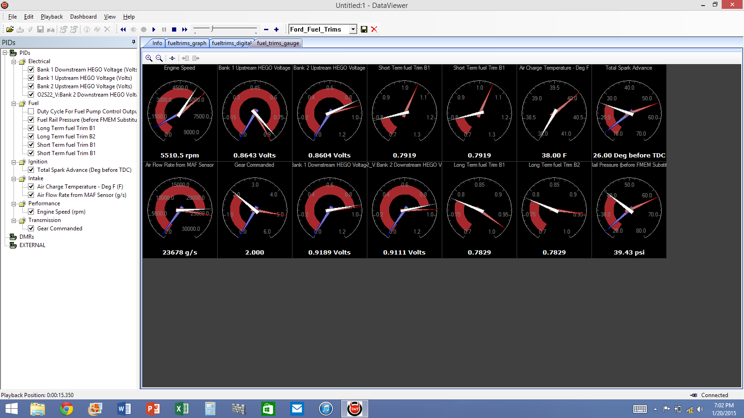Collapse the Intake group
Viewport: 744px width, 418px height.
14,178
